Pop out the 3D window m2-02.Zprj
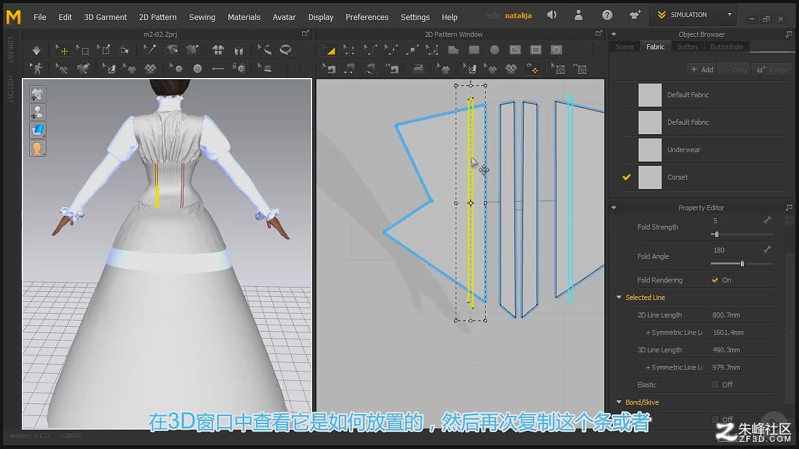 coord(305,34)
